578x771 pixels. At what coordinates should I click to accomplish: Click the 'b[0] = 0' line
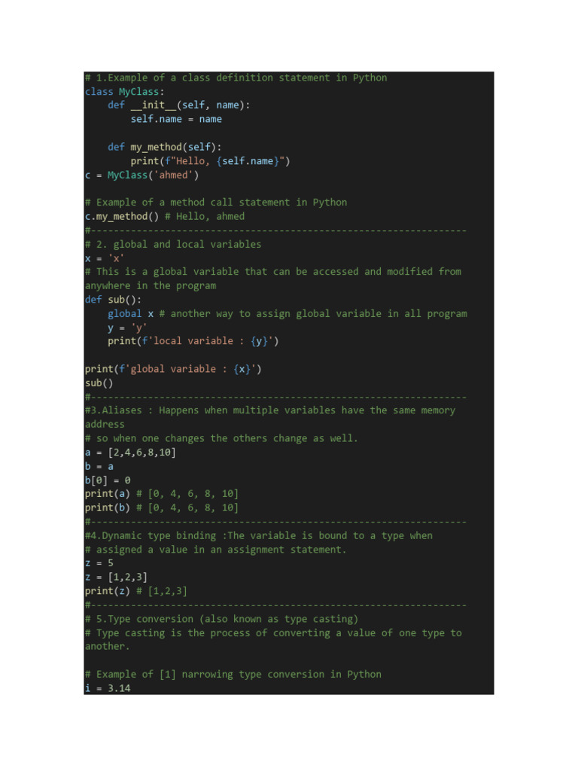coord(108,480)
